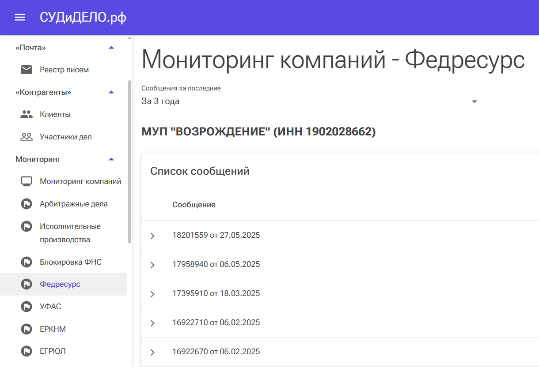Click the СУДиДЕЛО.рф site title
The height and width of the screenshot is (367, 539).
pos(83,17)
